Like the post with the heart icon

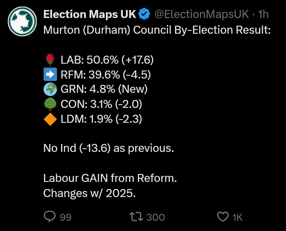[223, 217]
